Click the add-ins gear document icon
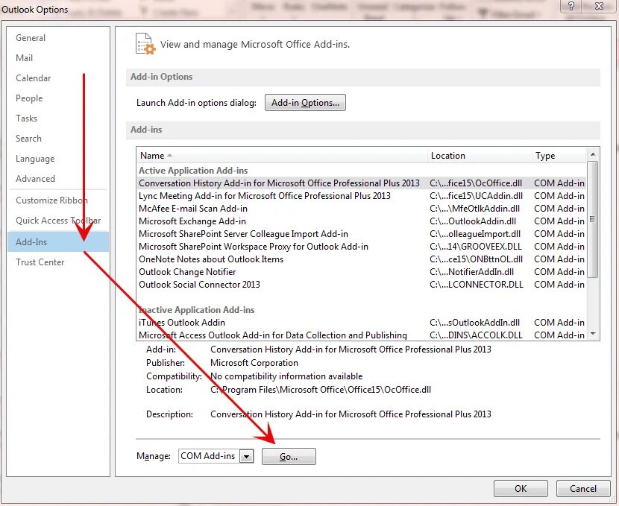This screenshot has width=619, height=506. pyautogui.click(x=145, y=44)
